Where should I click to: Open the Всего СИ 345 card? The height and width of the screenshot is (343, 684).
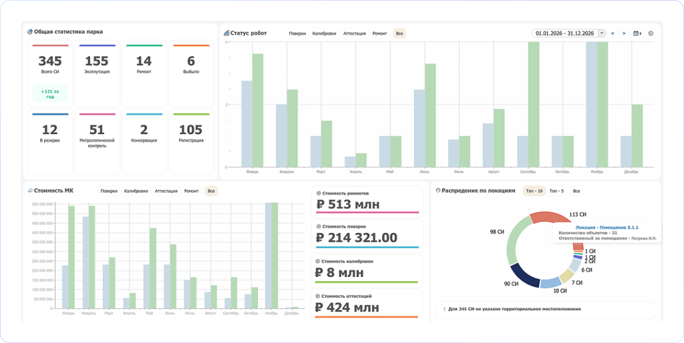[x=50, y=73]
